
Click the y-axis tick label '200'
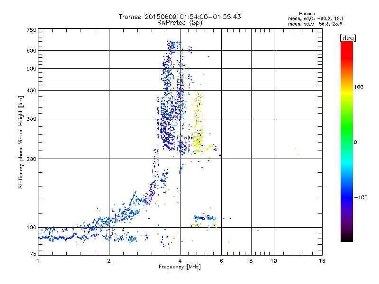(x=31, y=159)
